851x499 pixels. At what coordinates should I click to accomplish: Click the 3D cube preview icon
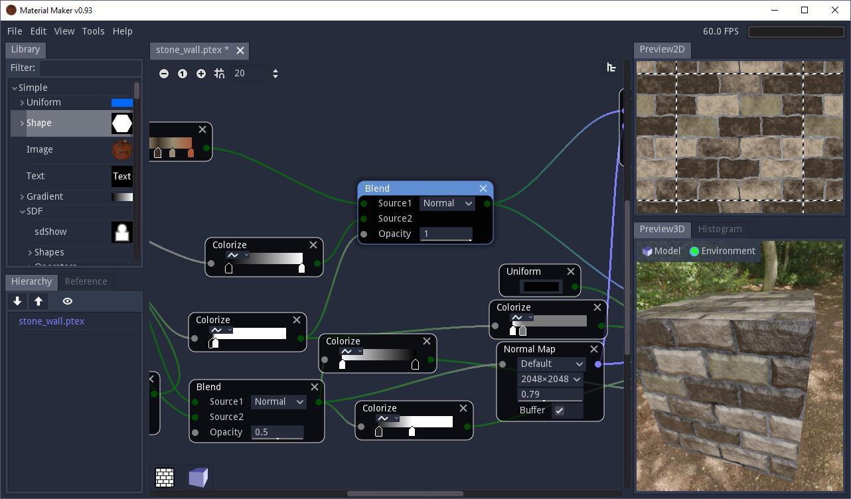198,477
